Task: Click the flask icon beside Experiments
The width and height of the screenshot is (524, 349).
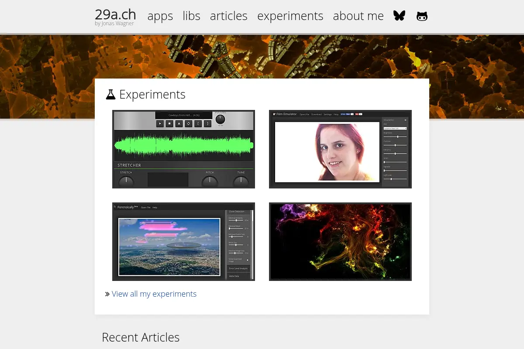Action: point(110,94)
